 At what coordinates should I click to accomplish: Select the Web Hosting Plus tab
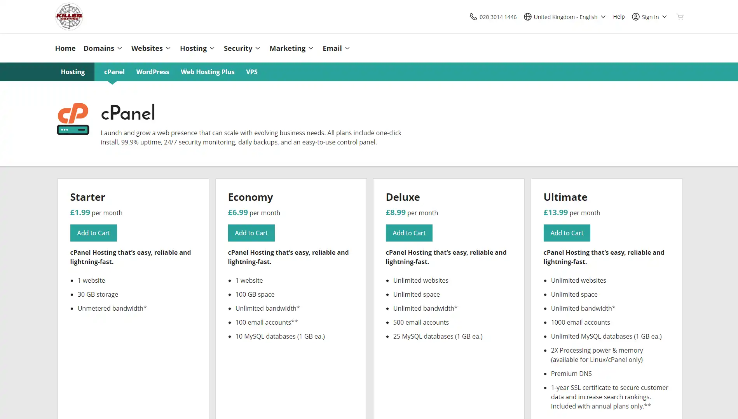[208, 72]
